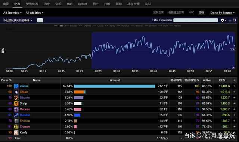Open the All Abilities dropdown
239x142 pixels.
34,13
